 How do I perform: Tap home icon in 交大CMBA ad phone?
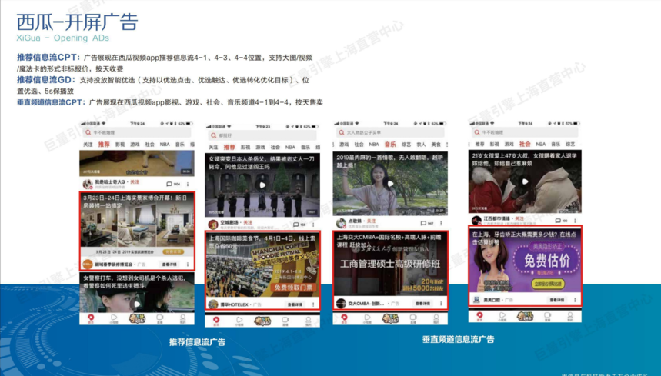[344, 319]
